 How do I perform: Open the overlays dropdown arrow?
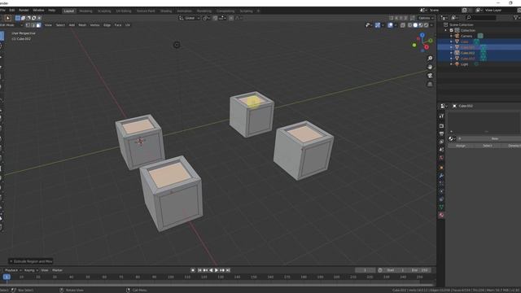click(x=396, y=25)
